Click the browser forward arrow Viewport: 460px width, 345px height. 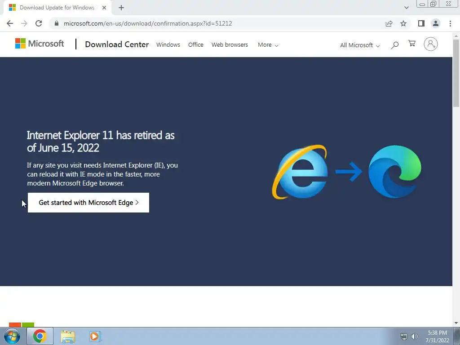click(24, 23)
